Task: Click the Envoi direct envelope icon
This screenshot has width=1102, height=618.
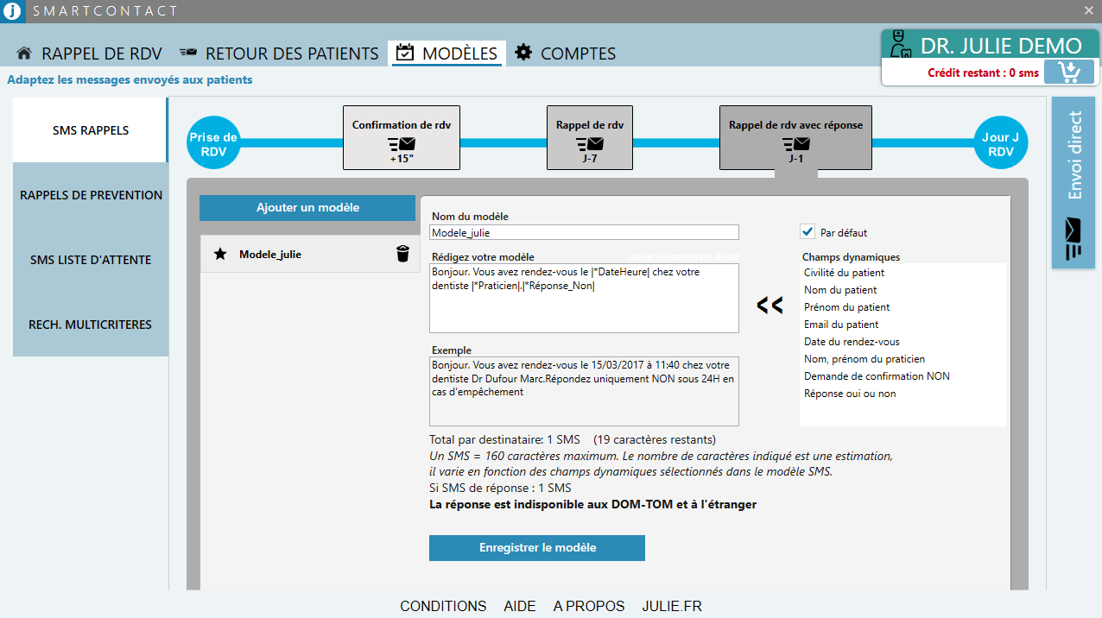Action: click(x=1073, y=238)
